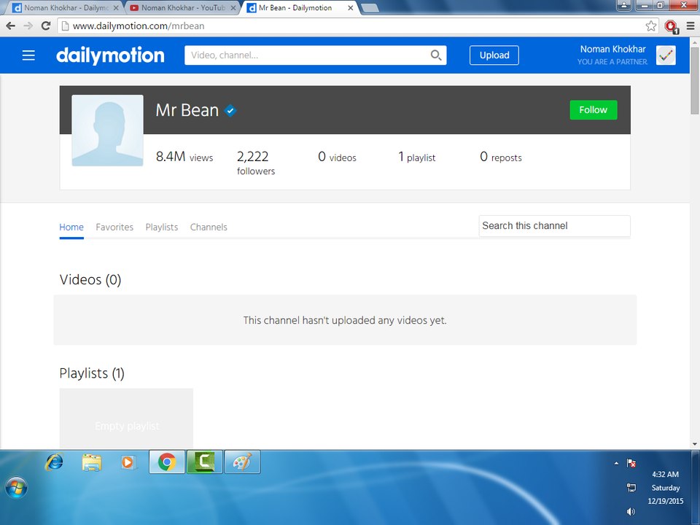Click the dailymotion logo
Screen dimensions: 700x525
[x=110, y=55]
